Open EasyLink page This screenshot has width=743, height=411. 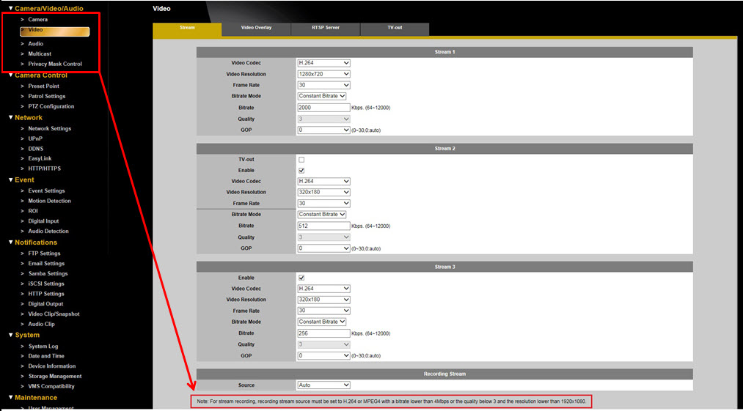[40, 159]
